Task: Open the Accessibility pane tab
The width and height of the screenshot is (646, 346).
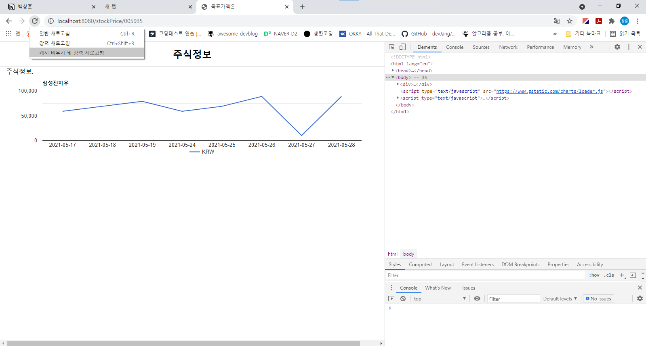Action: click(590, 265)
